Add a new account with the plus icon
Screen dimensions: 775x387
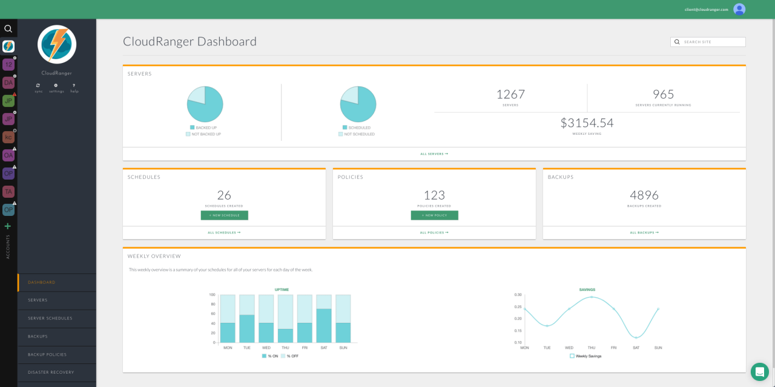8,226
